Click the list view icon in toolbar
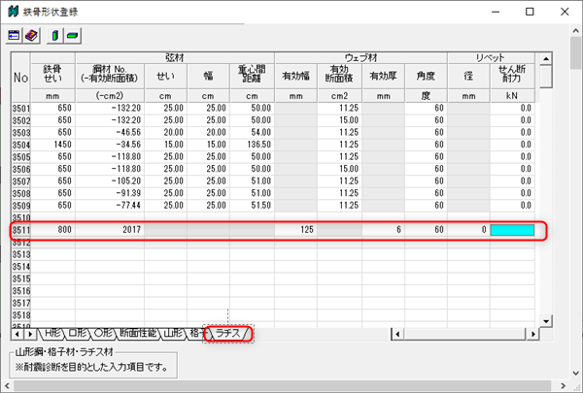583x393 pixels. (15, 35)
